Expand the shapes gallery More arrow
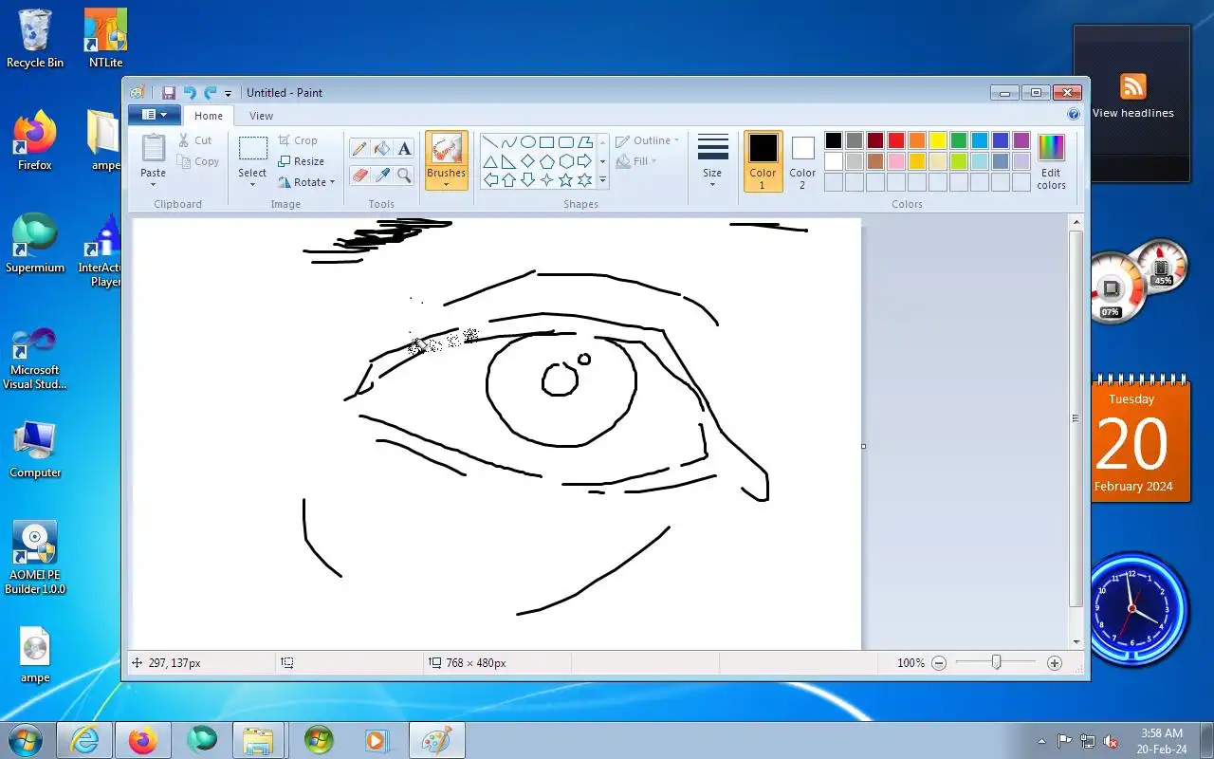Screen dimensions: 1214x759 602,179
